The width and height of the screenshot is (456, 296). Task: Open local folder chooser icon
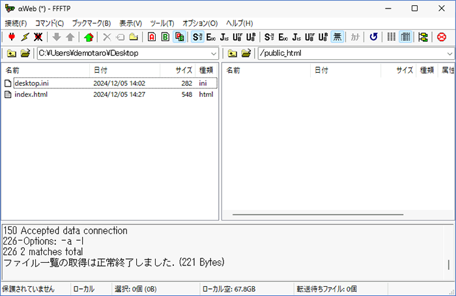point(25,53)
